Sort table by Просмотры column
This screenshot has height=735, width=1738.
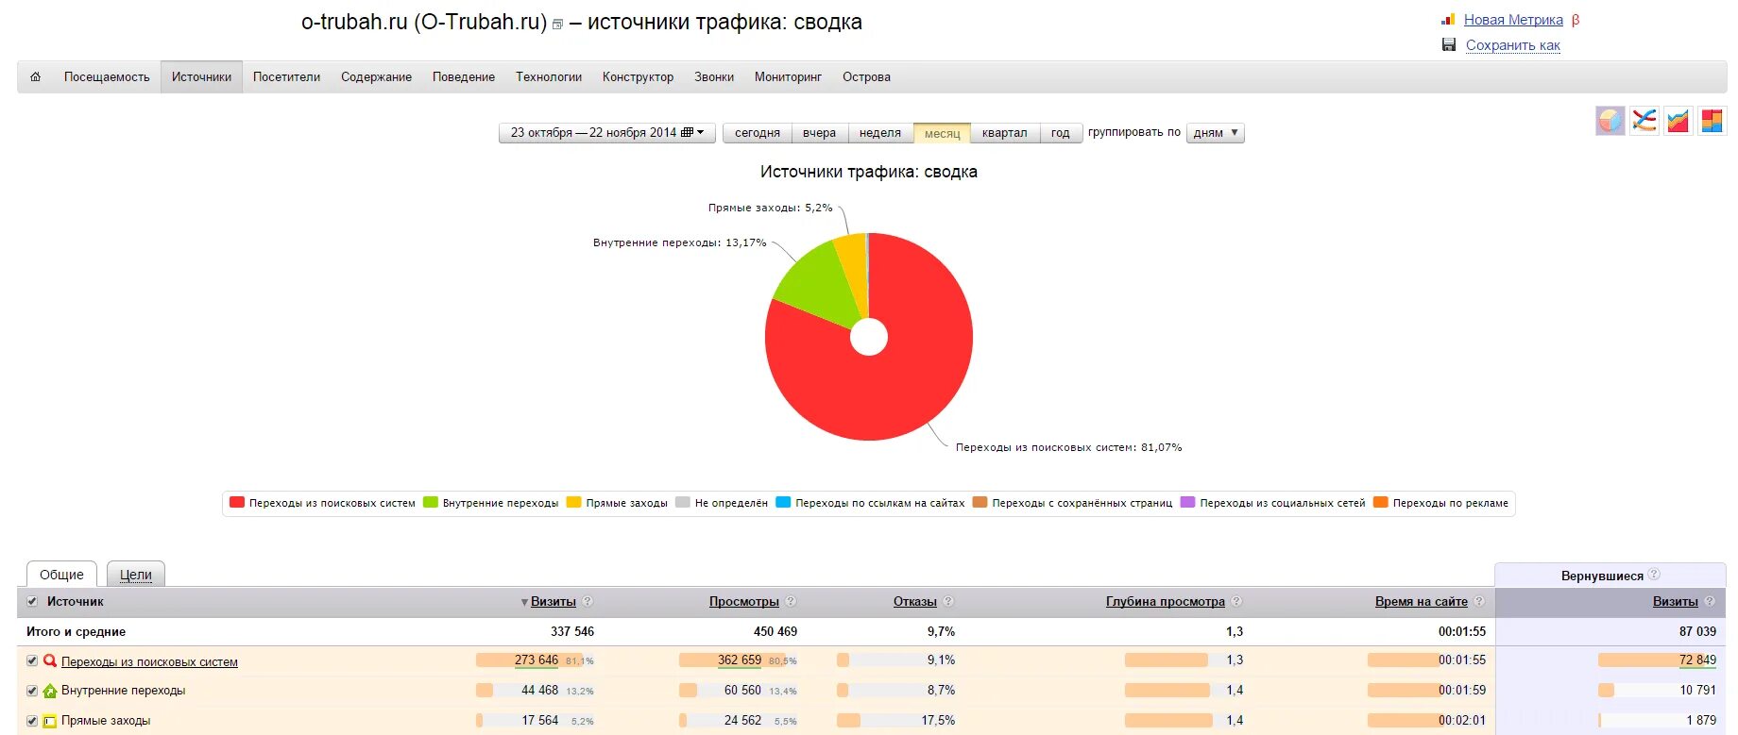click(x=744, y=602)
